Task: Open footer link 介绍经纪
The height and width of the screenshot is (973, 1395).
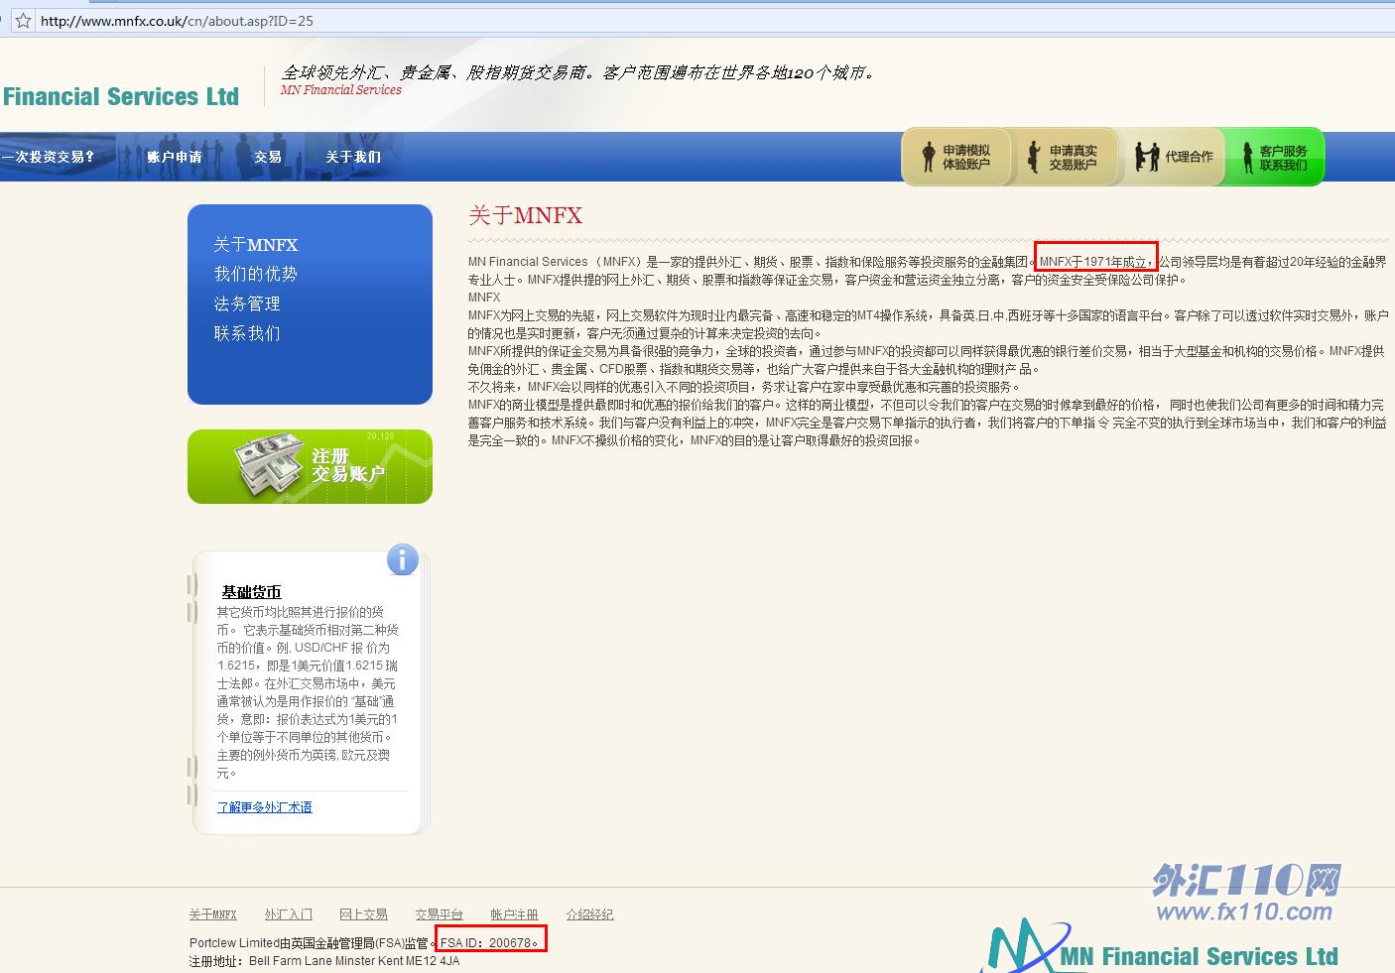Action: (x=589, y=914)
